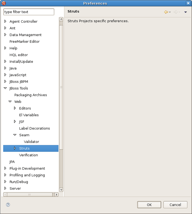The height and width of the screenshot is (214, 192).
Task: Collapse the Seam tree node
Action: pyautogui.click(x=15, y=135)
